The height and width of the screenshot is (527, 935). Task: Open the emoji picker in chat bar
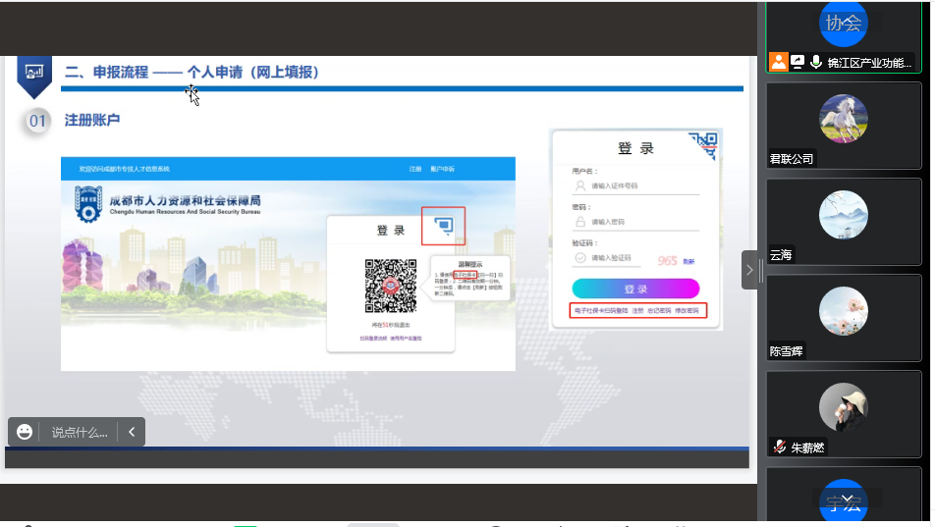[x=25, y=432]
